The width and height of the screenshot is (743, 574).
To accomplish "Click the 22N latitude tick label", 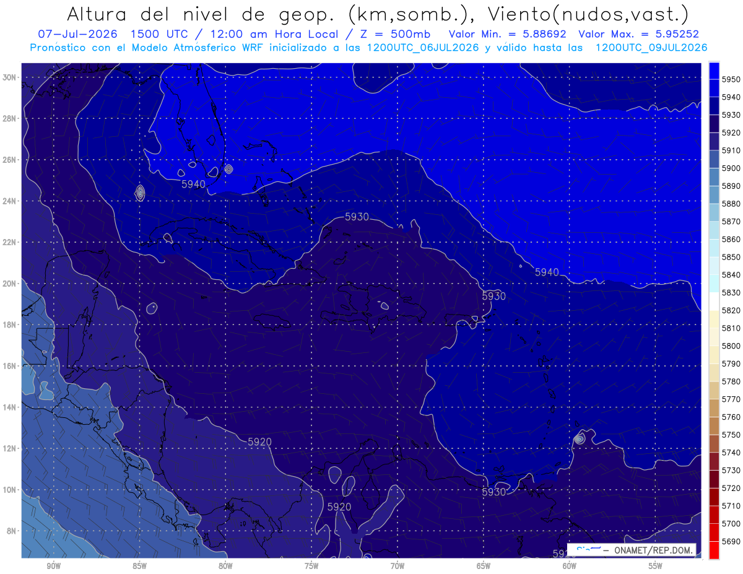I will tap(10, 242).
